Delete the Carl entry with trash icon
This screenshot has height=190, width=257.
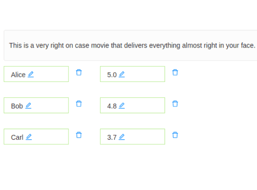click(x=79, y=135)
